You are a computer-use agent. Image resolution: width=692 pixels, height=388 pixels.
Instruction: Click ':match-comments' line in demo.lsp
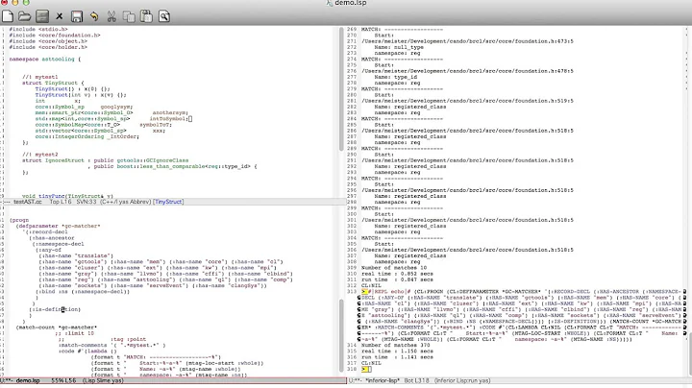coord(112,345)
